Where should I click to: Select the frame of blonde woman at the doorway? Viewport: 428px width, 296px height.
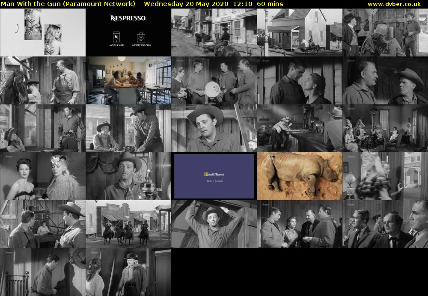(x=386, y=176)
